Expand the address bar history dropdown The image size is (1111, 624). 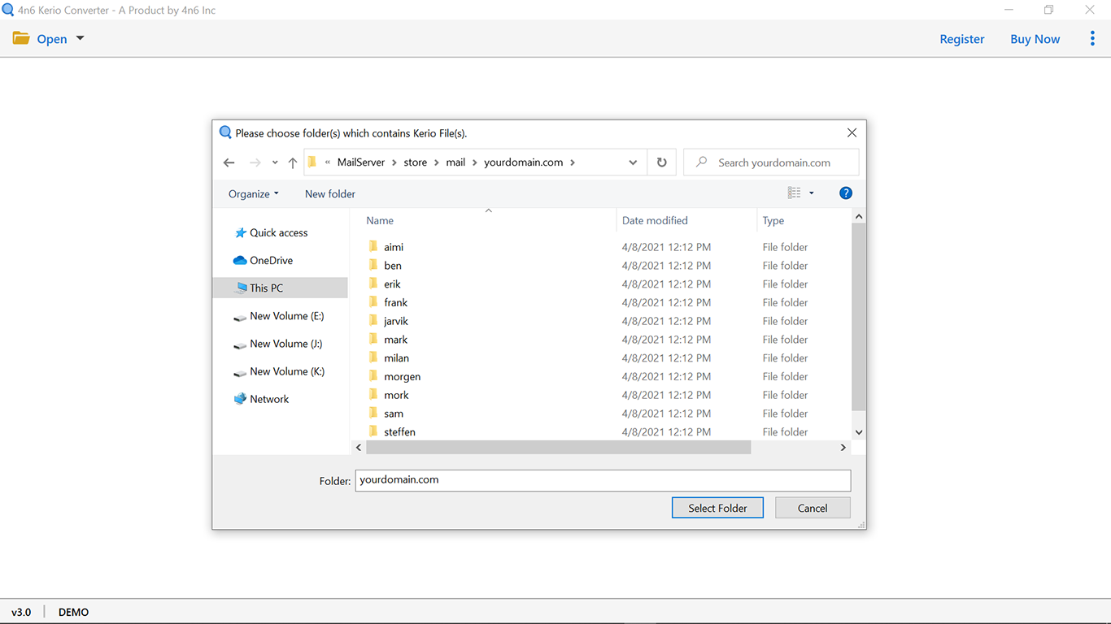tap(633, 162)
